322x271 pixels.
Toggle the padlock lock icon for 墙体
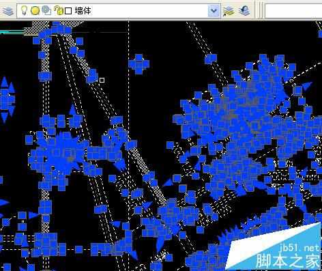point(59,11)
